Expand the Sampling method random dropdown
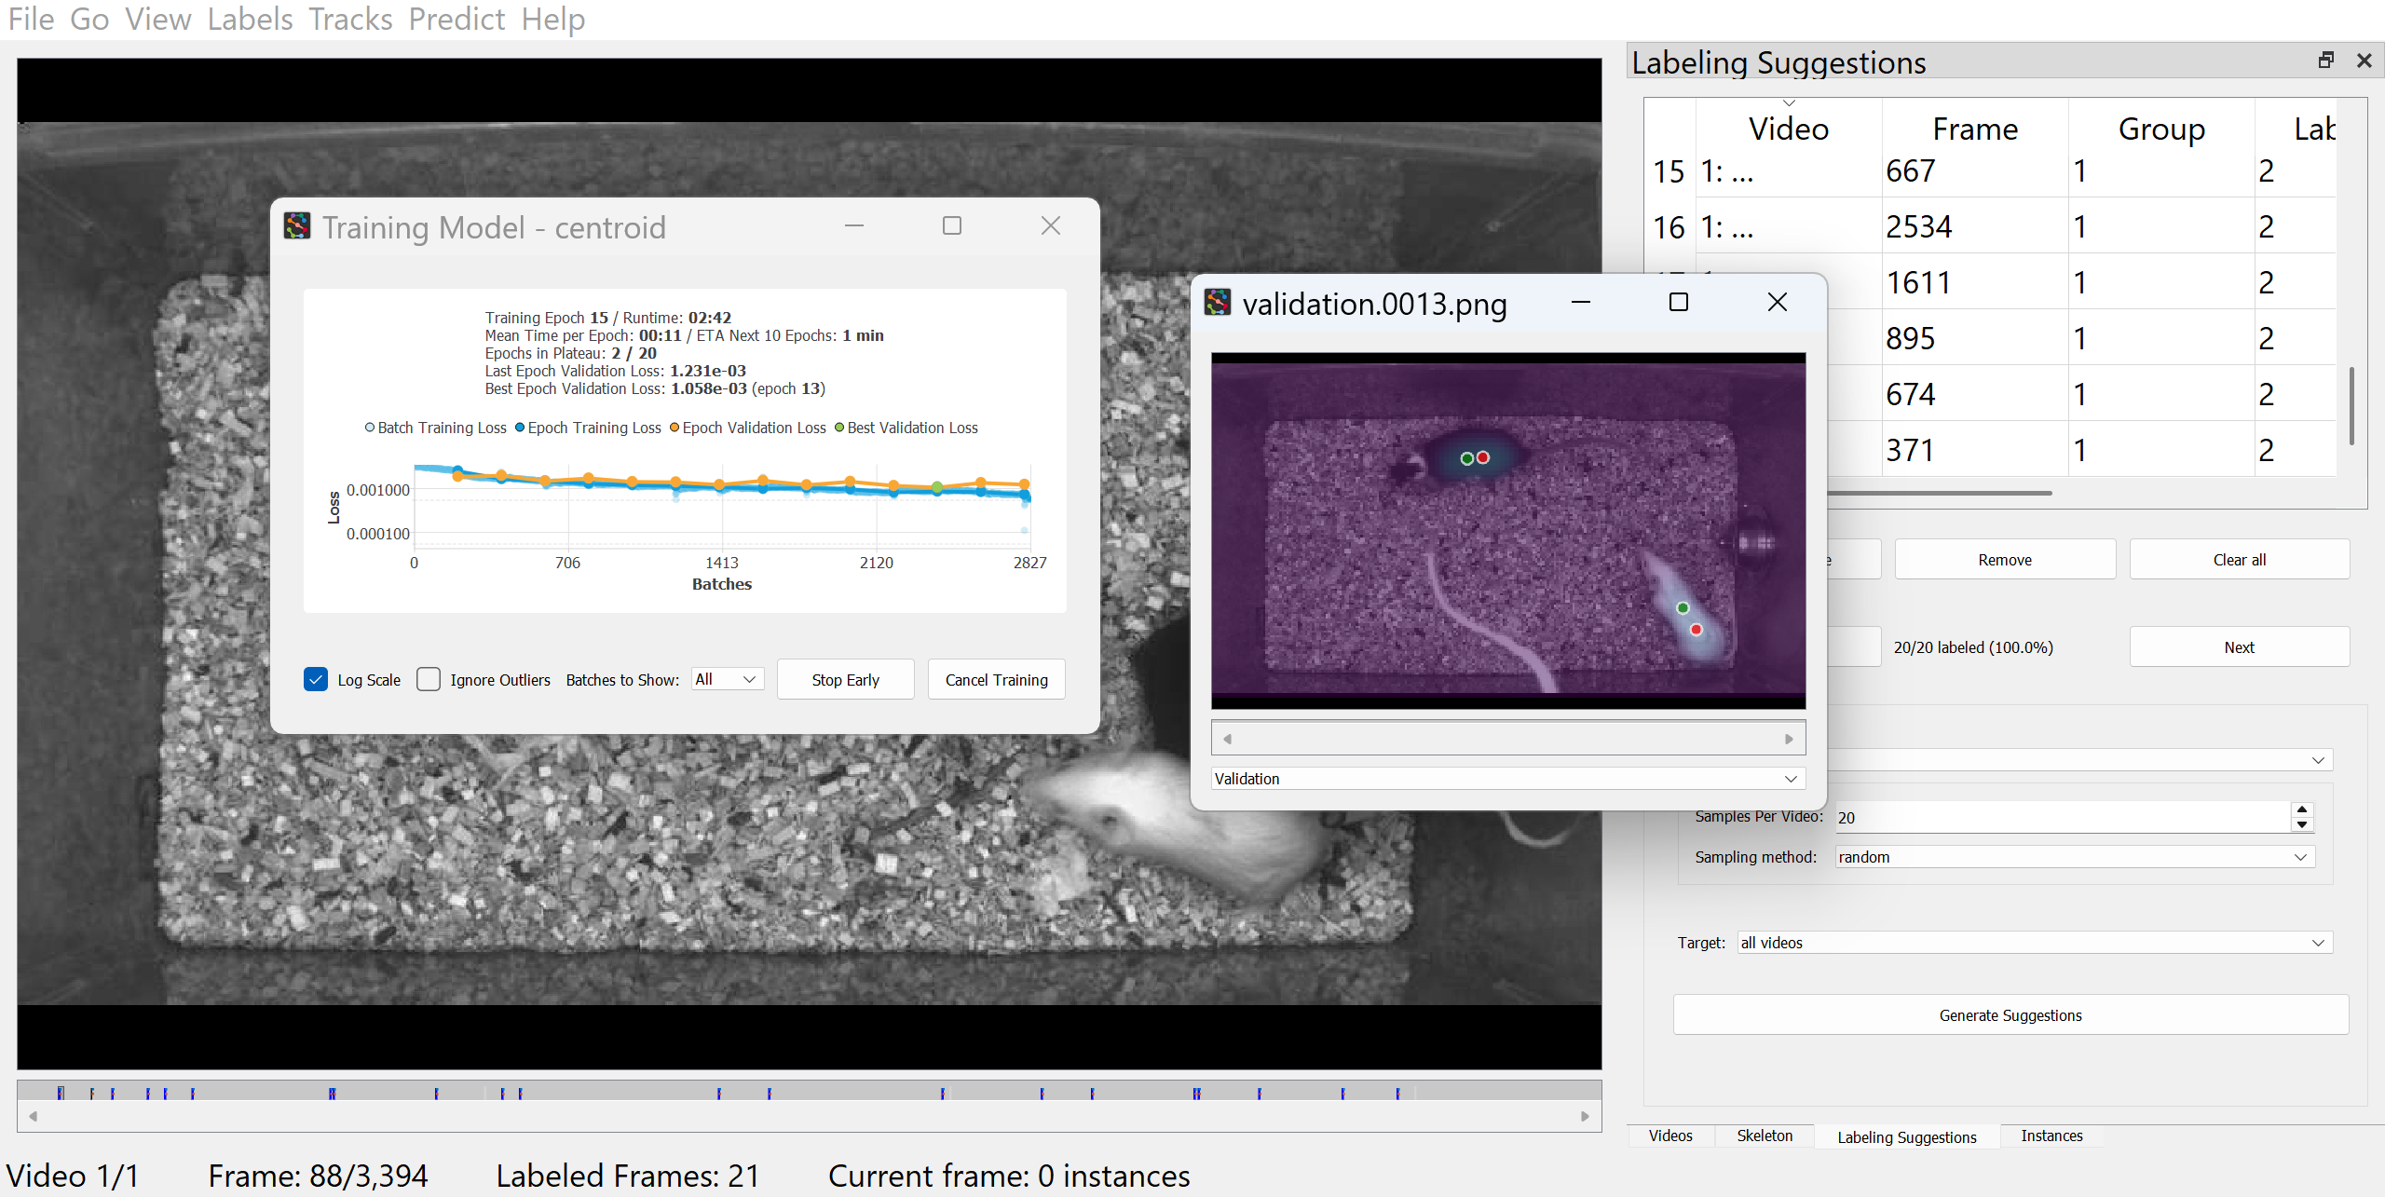This screenshot has height=1197, width=2385. [x=2074, y=857]
